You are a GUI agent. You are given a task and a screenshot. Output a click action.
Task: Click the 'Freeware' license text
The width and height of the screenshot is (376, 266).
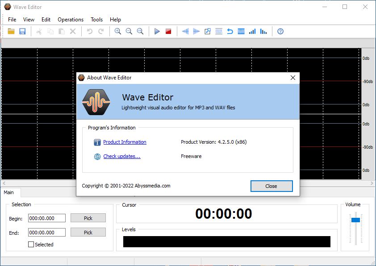[191, 156]
